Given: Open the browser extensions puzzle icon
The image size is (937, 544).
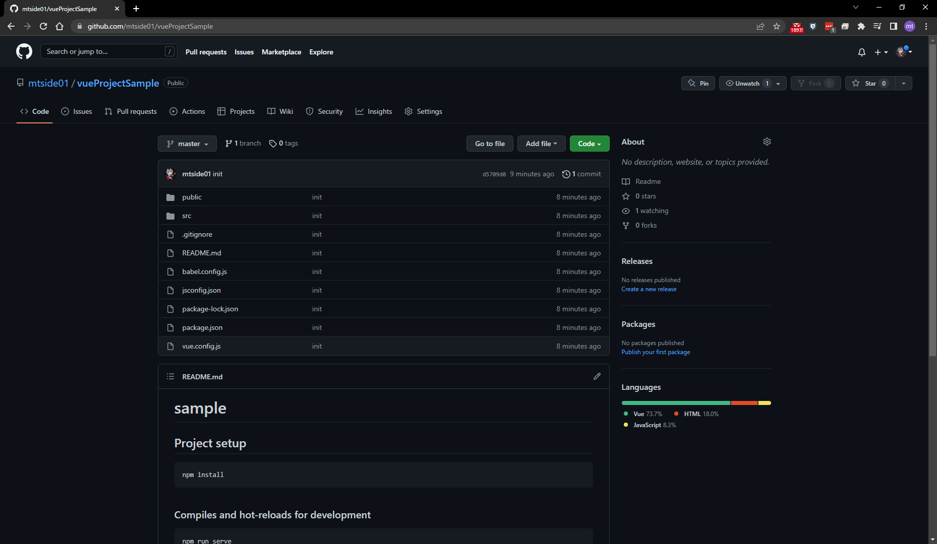Looking at the screenshot, I should [x=861, y=26].
